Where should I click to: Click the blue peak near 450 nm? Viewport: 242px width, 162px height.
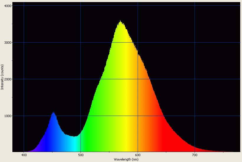[x=53, y=113]
